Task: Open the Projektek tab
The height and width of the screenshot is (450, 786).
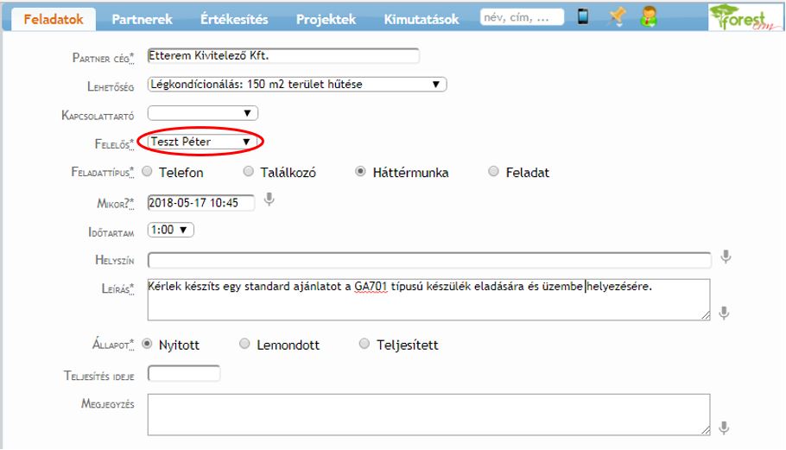Action: coord(326,19)
